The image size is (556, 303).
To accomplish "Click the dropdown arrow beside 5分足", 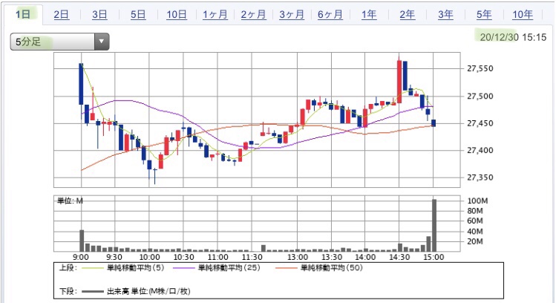I will point(102,42).
